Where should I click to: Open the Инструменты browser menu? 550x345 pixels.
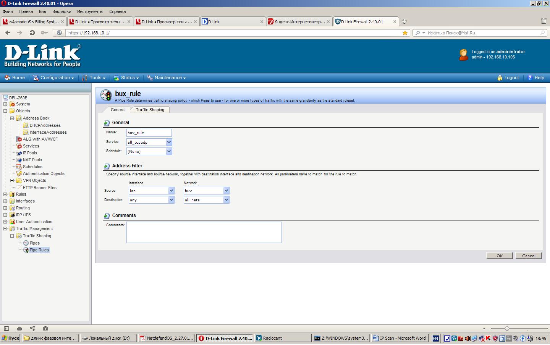click(90, 11)
